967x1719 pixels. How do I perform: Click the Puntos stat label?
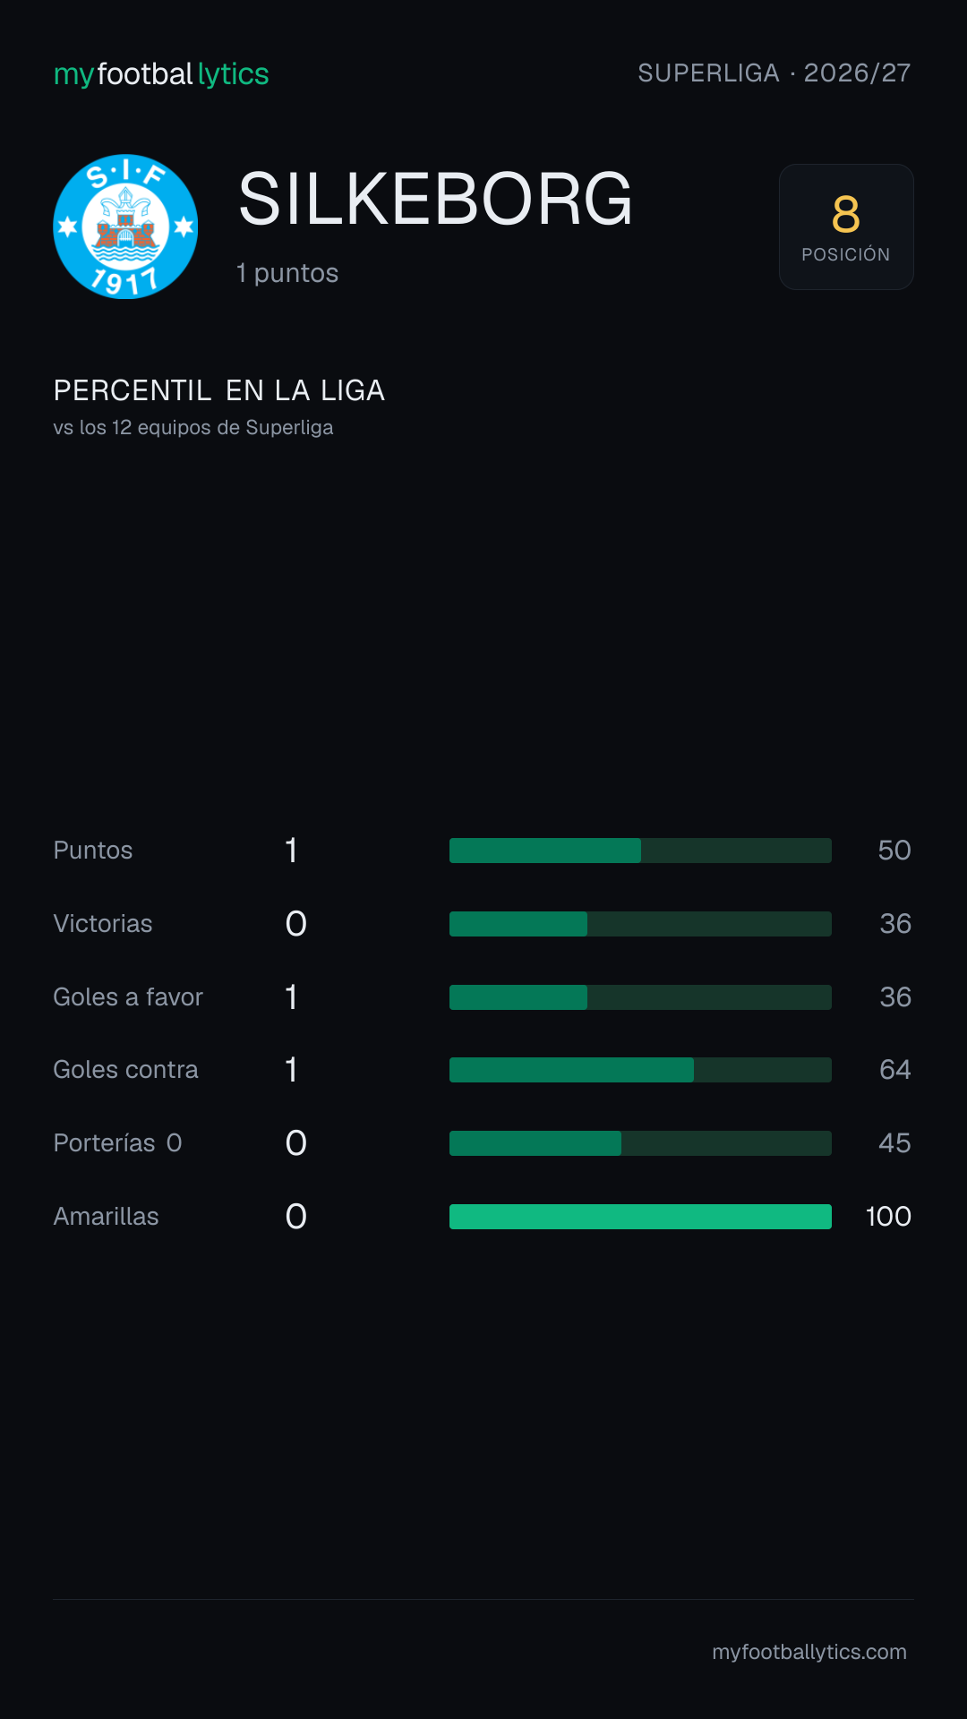point(93,851)
